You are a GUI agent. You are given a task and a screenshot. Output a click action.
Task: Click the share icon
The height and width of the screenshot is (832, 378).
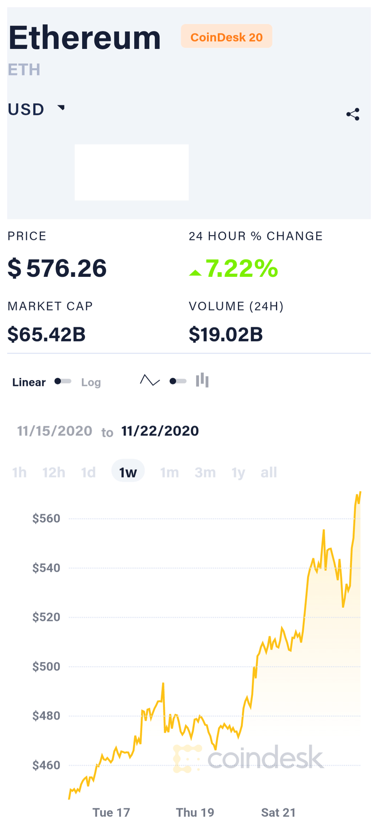(x=353, y=114)
